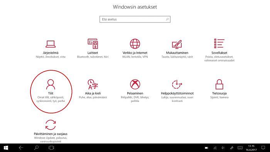Open the Pelaaminen Xbox icon
The image size is (270, 152).
135,84
